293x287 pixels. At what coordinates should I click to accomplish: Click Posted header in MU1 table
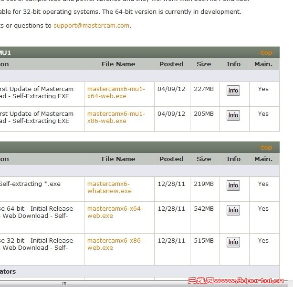click(x=171, y=64)
